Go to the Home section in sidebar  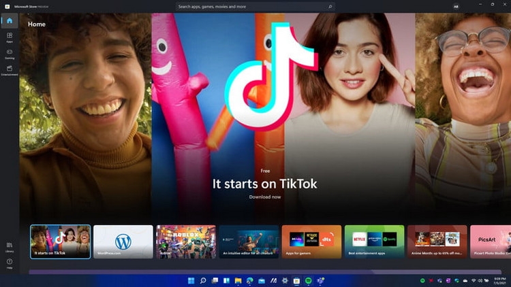click(x=10, y=21)
